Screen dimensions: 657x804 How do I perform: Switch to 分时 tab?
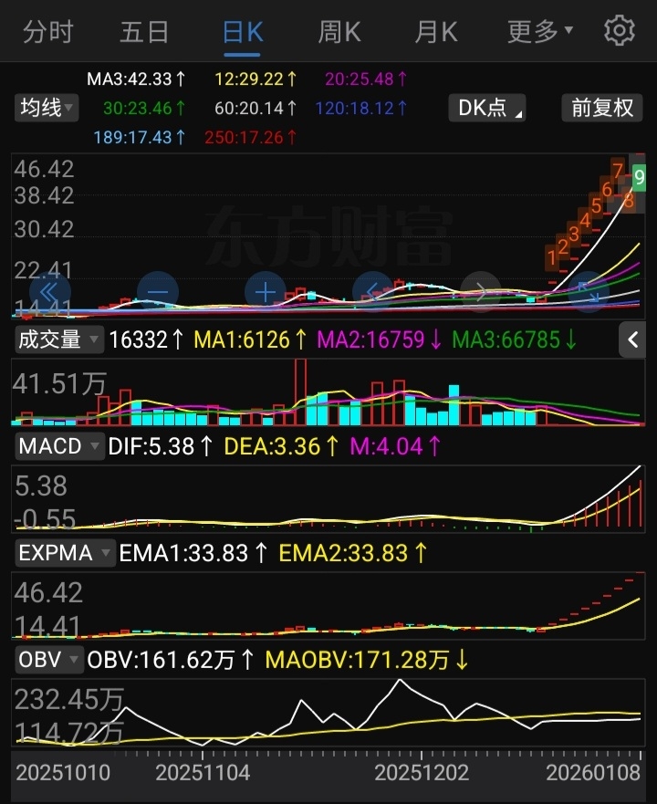click(48, 32)
